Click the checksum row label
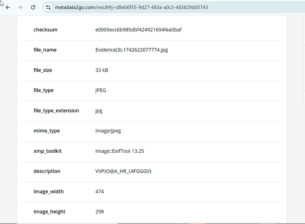Image resolution: width=305 pixels, height=224 pixels. point(45,30)
